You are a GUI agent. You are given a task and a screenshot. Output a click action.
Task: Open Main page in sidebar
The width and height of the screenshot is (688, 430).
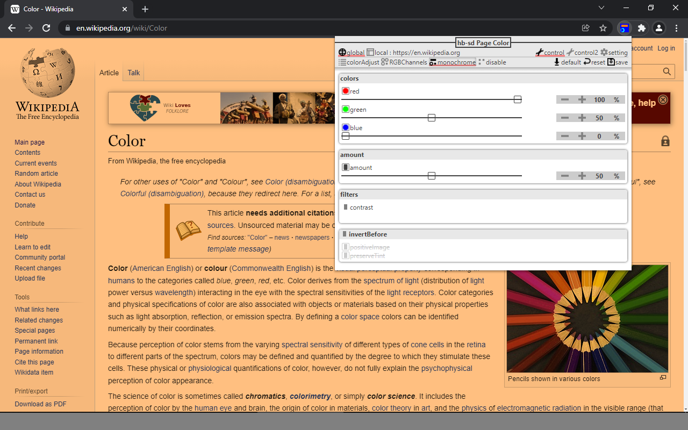pos(30,142)
